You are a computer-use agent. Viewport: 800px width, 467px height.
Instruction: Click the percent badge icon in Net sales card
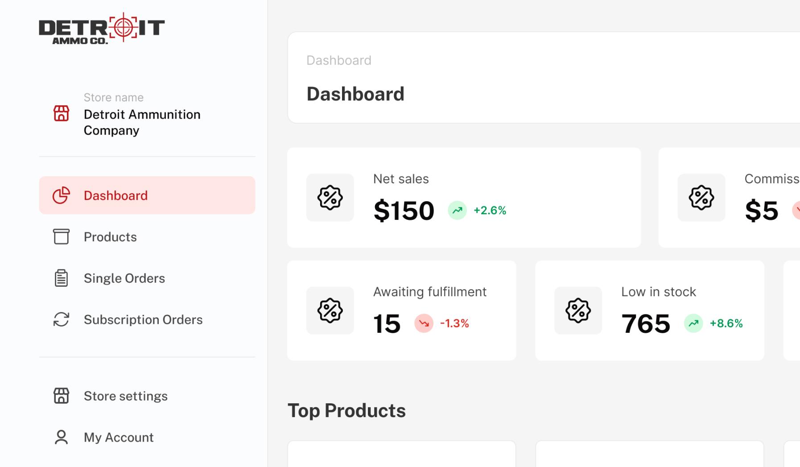click(x=330, y=198)
